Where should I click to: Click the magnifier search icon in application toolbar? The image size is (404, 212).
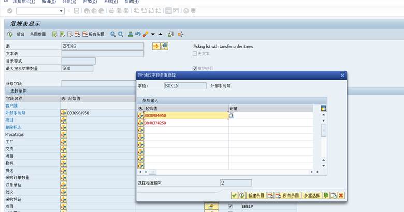click(113, 34)
